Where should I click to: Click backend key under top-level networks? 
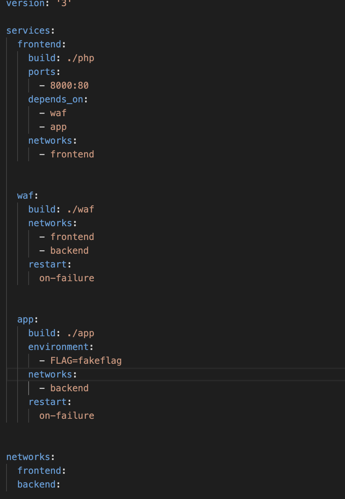pyautogui.click(x=36, y=484)
